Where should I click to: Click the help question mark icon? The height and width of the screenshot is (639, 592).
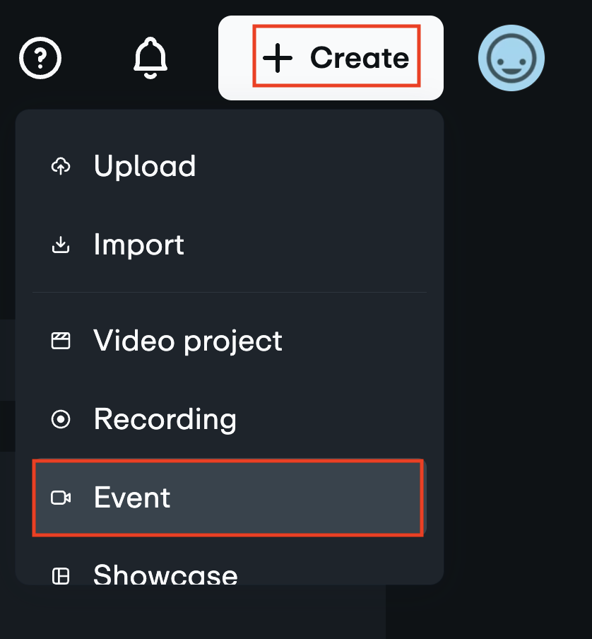[40, 58]
